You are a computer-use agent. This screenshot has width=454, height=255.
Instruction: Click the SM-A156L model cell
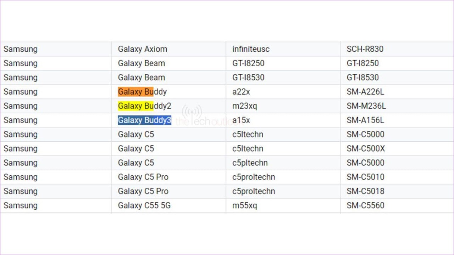coord(365,120)
